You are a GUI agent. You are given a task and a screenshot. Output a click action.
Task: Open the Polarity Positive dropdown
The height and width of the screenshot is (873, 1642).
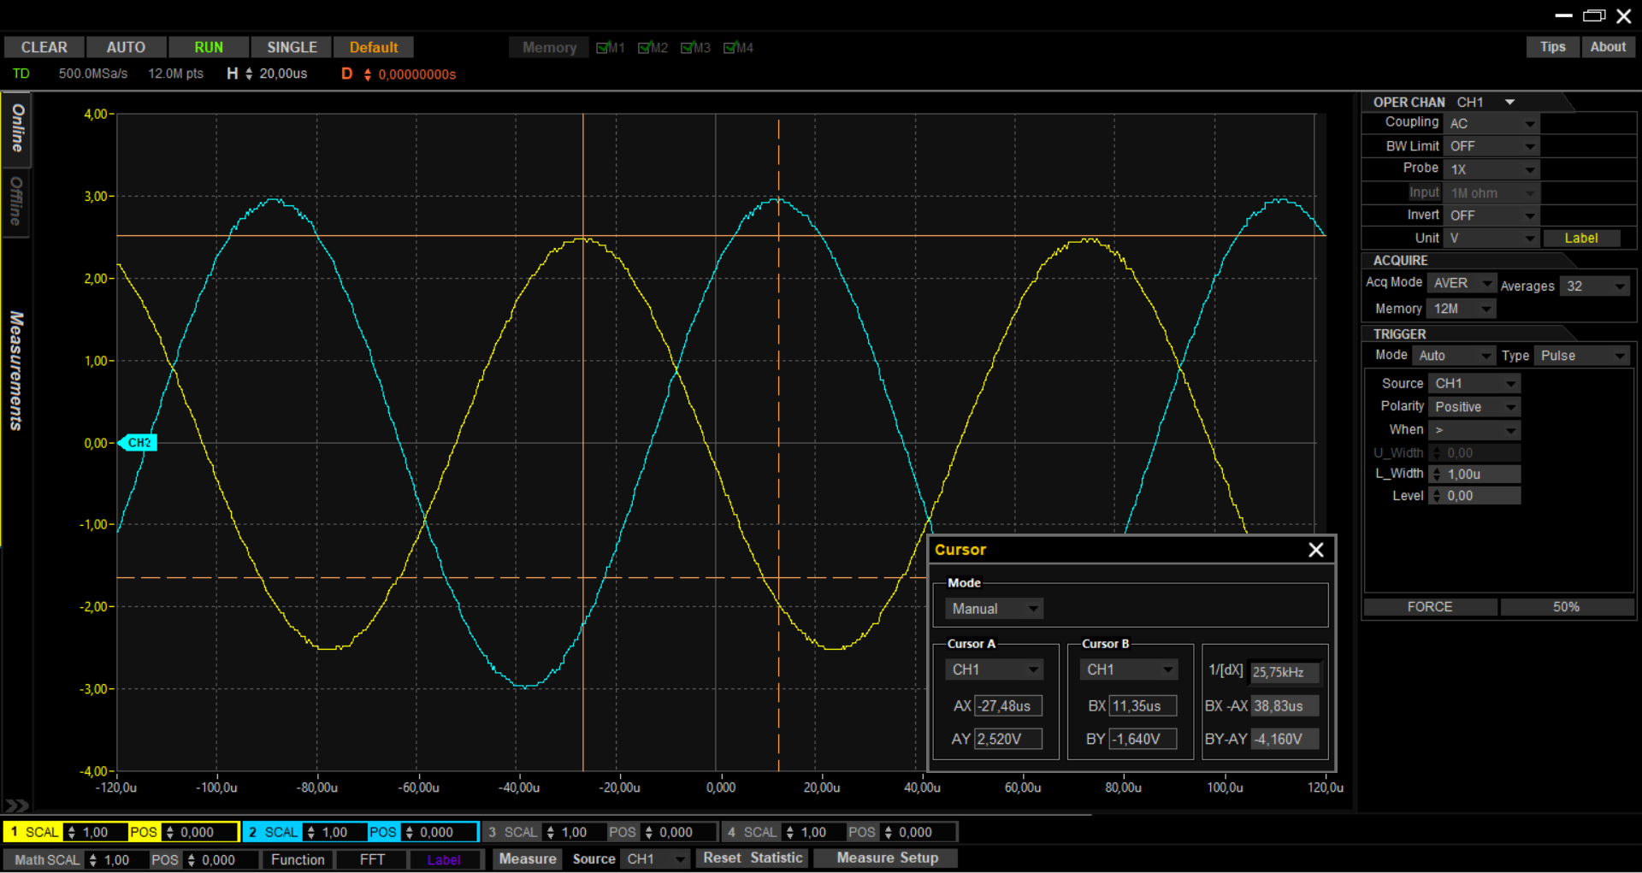[1474, 407]
